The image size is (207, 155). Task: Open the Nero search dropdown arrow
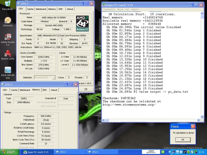166,152
